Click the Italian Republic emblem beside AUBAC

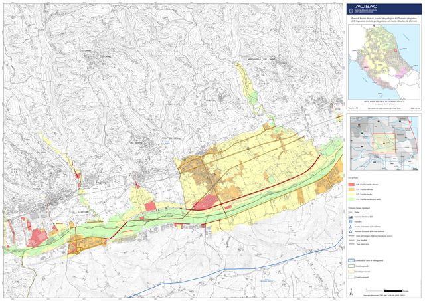(x=351, y=11)
